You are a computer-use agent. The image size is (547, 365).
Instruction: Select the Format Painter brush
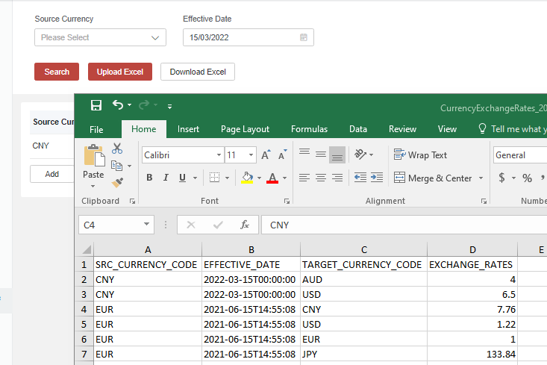click(117, 182)
